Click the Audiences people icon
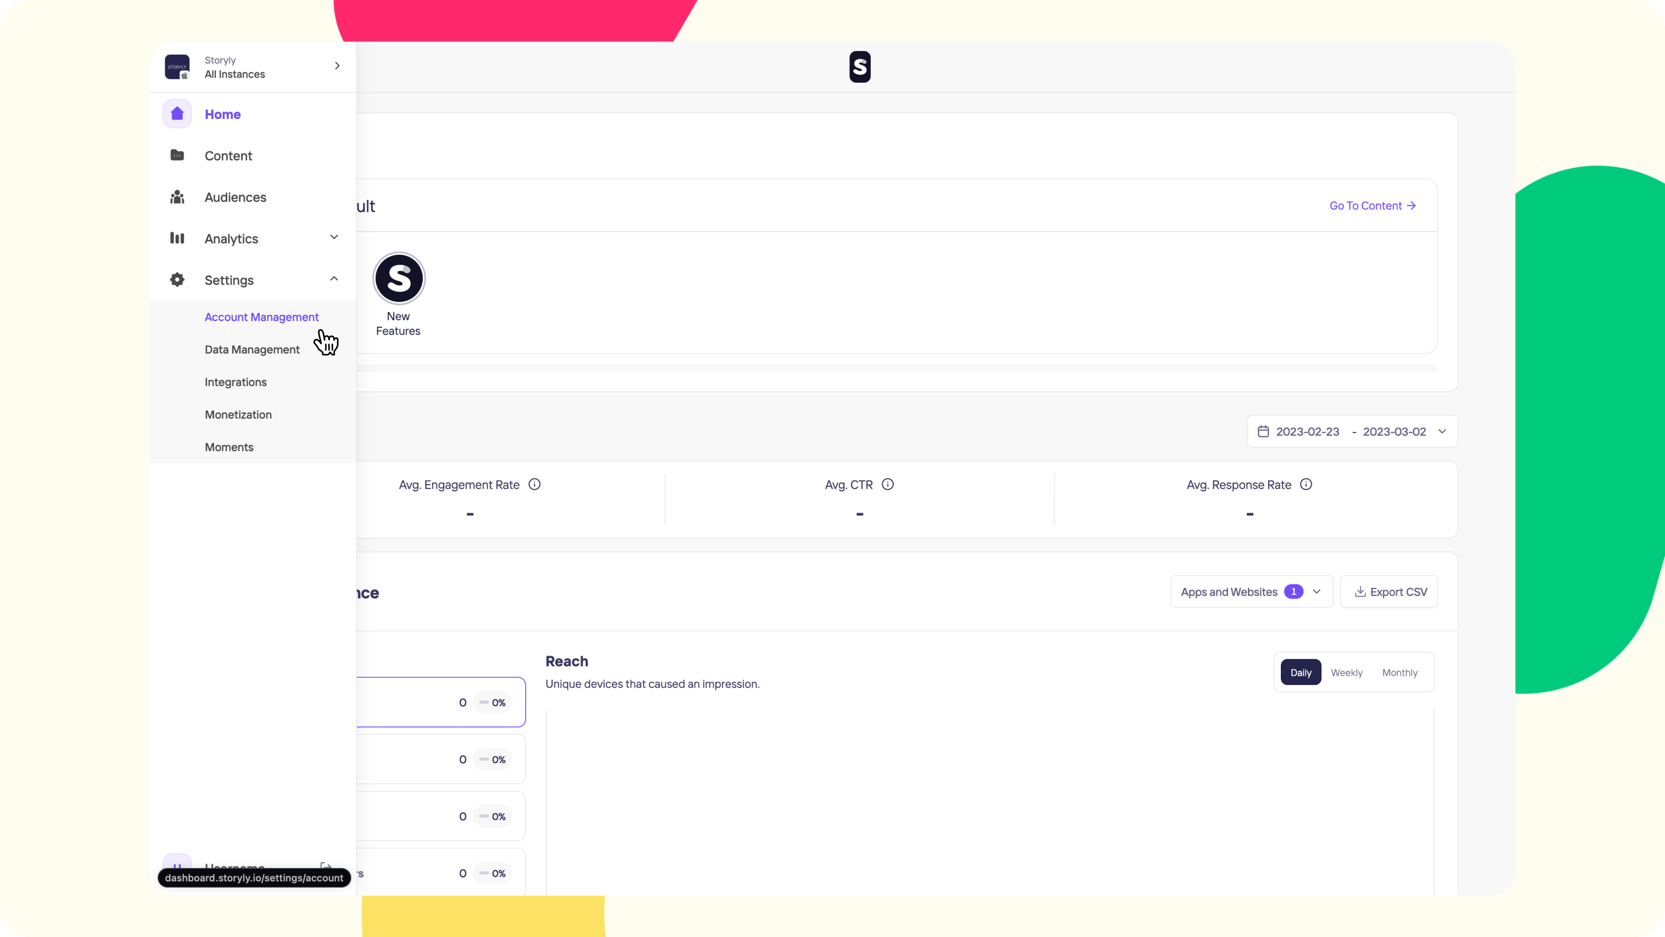Viewport: 1665px width, 937px height. [x=177, y=197]
